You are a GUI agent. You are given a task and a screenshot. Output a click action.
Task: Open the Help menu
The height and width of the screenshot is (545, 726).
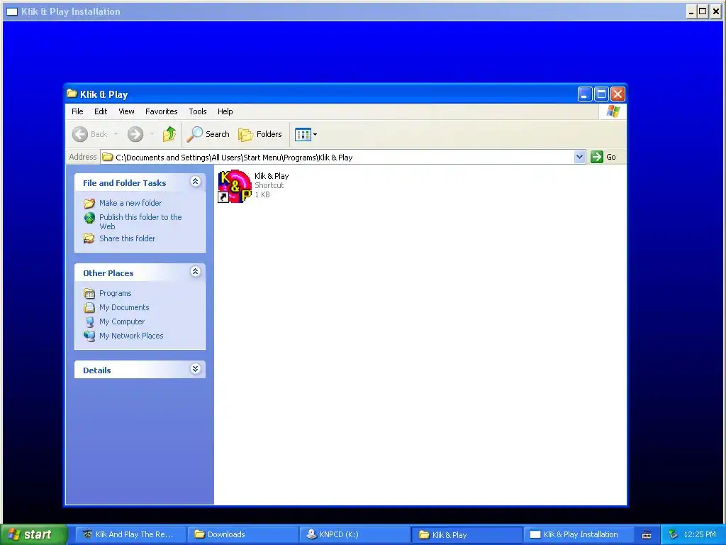[225, 111]
